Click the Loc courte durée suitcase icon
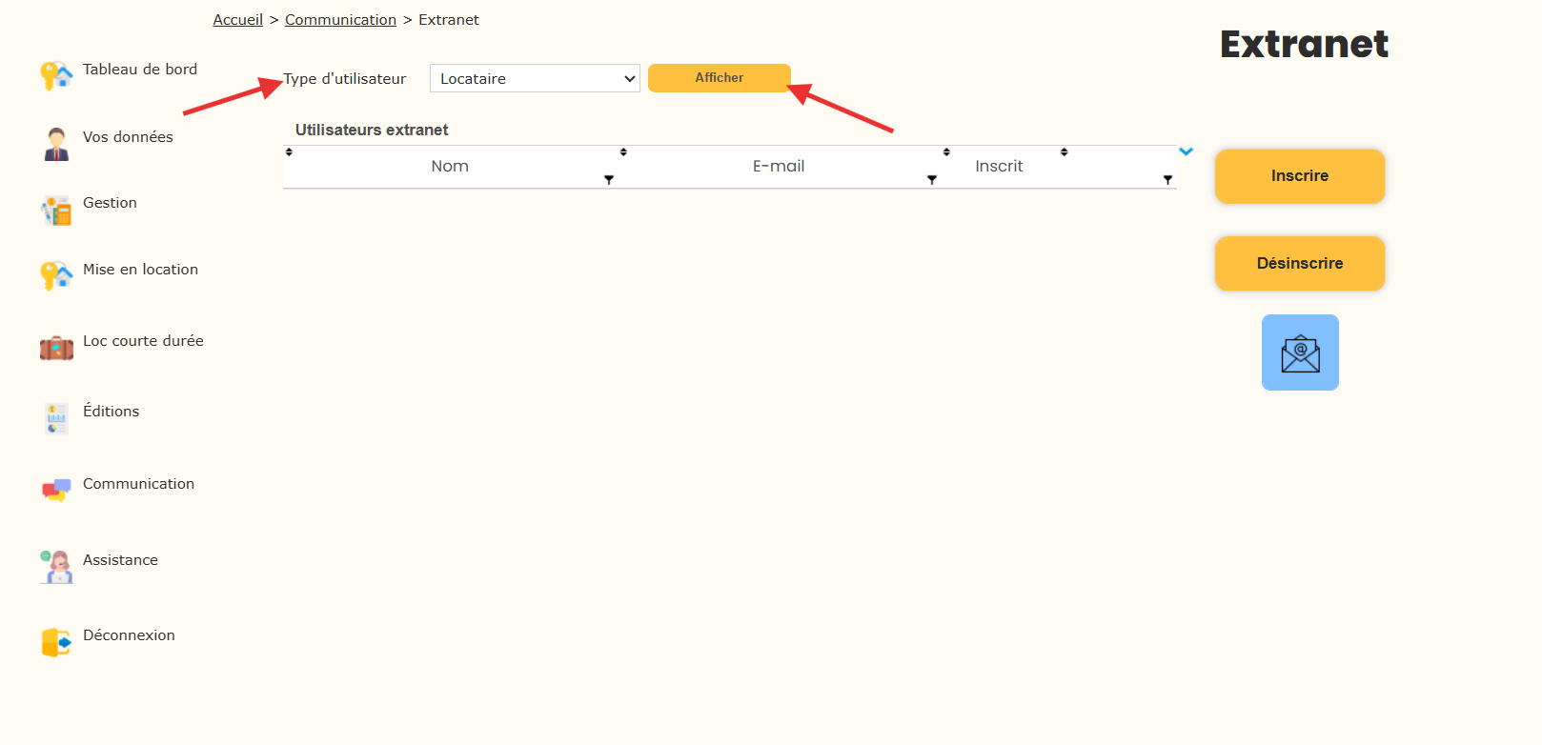 (x=56, y=349)
